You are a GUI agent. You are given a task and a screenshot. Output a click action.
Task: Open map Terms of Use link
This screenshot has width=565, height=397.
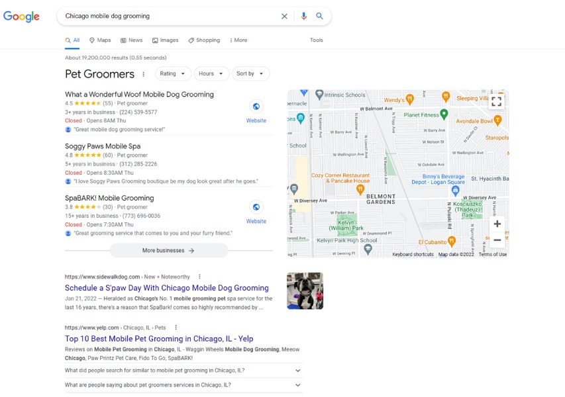[x=493, y=255]
